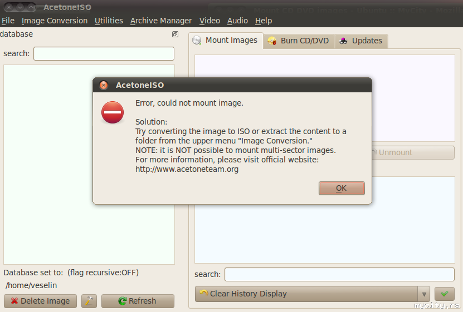This screenshot has height=312, width=463.
Task: Click the disc icon on Mount Images tab
Action: pyautogui.click(x=197, y=40)
